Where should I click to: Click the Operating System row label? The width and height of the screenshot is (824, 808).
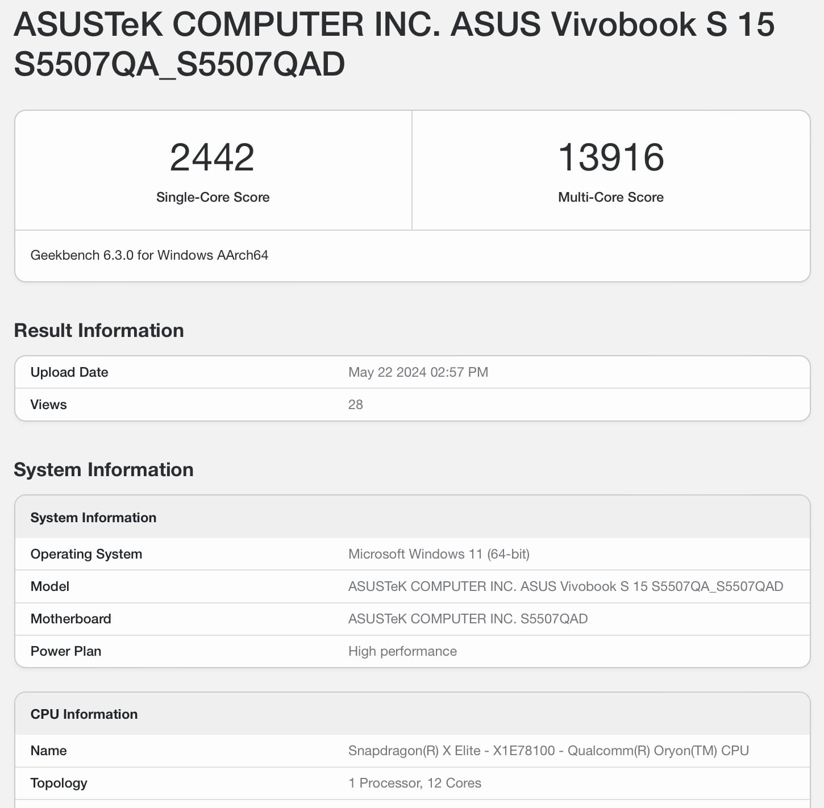pos(86,554)
